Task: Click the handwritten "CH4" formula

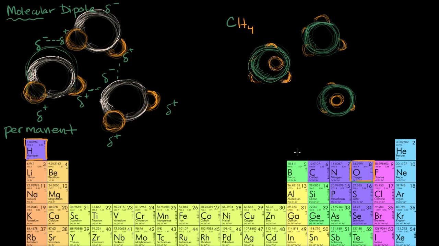Action: point(240,25)
